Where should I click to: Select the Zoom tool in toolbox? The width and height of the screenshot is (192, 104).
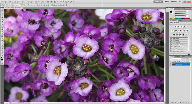tap(2, 55)
